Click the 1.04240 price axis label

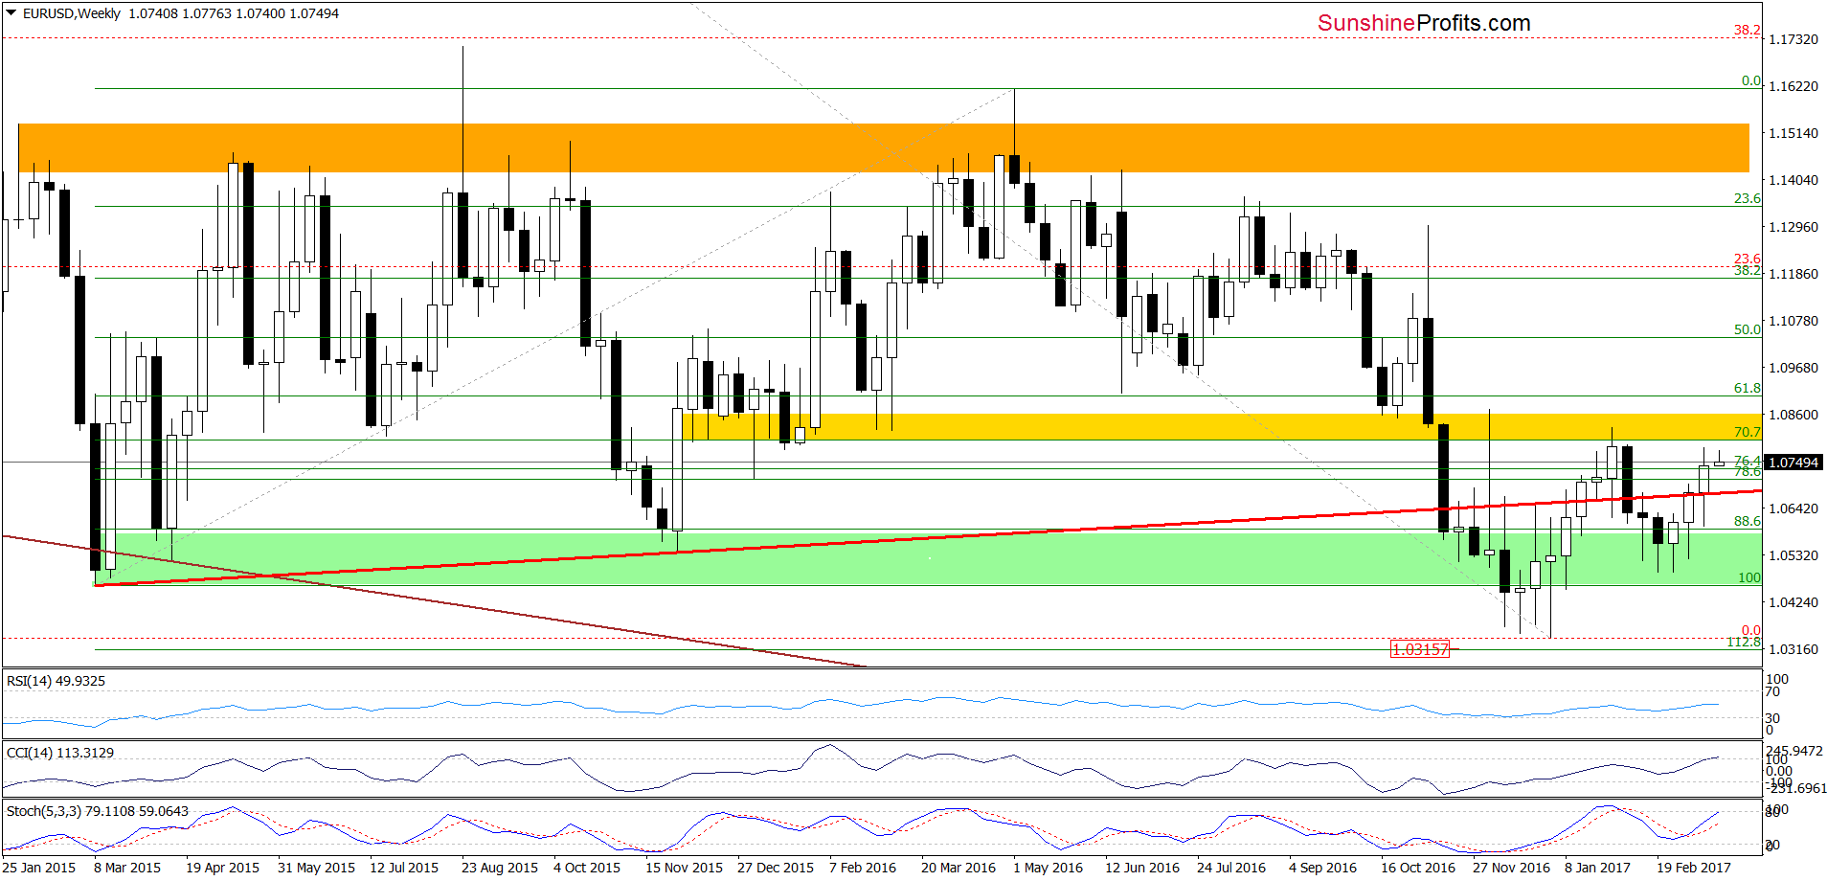[1793, 602]
